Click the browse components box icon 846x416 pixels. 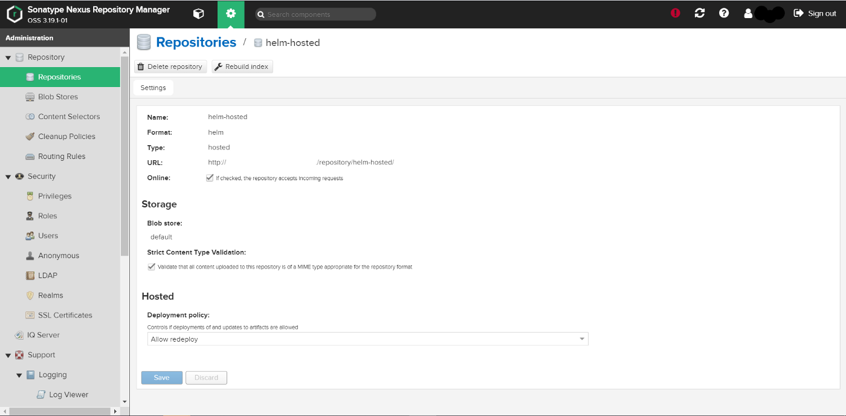(x=198, y=13)
